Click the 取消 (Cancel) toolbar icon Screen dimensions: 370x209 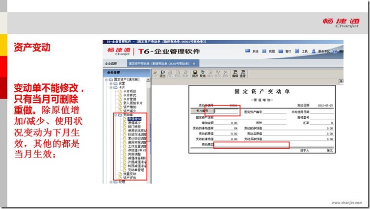[203, 74]
